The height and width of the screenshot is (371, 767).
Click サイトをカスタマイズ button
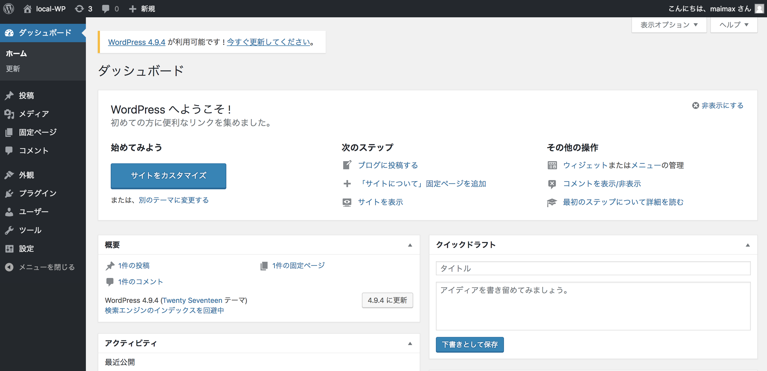169,176
